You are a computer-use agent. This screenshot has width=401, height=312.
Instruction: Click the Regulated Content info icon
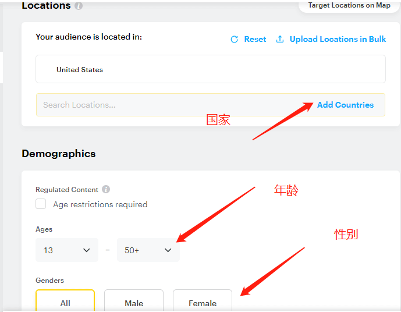tap(106, 190)
